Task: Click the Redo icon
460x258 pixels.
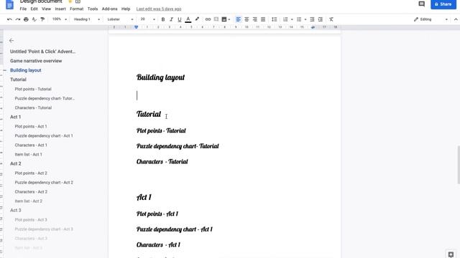Action: (18, 19)
